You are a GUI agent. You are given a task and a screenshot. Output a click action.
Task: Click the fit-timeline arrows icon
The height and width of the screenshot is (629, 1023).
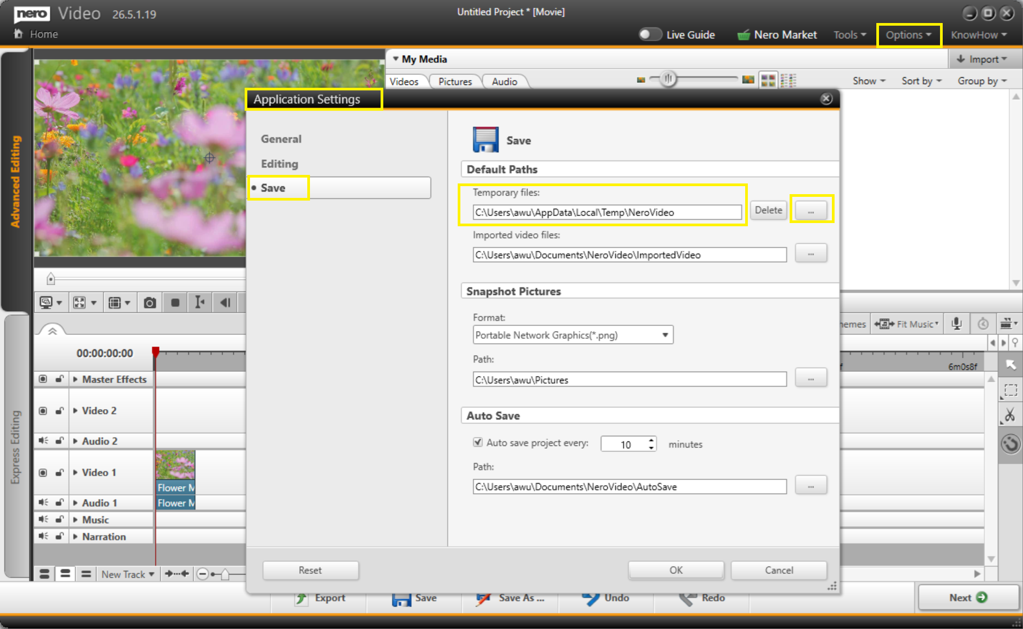point(177,574)
